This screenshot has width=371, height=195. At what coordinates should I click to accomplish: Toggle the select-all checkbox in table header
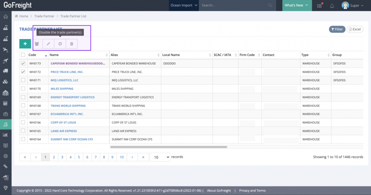[23, 55]
